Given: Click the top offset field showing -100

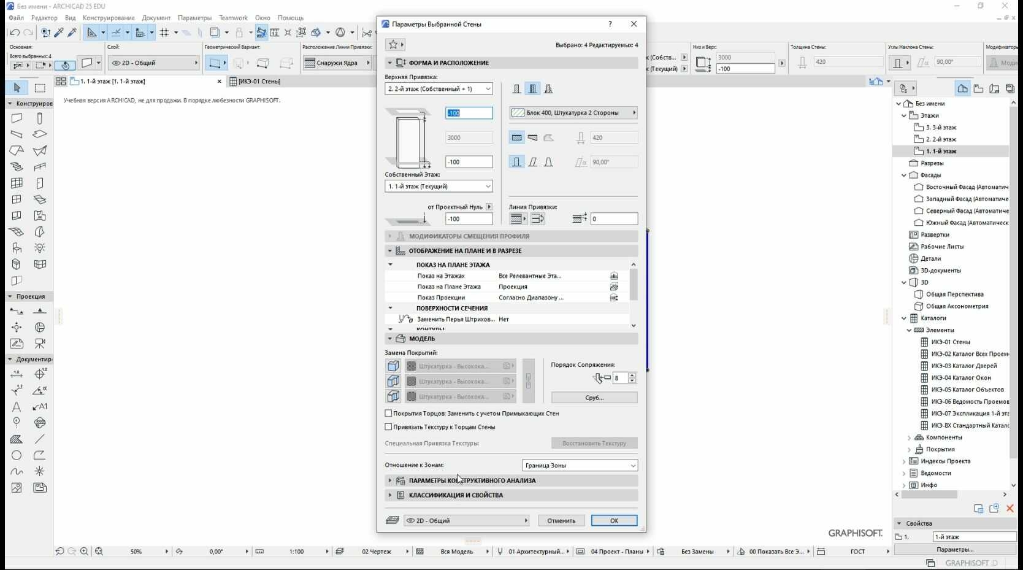Looking at the screenshot, I should point(469,113).
